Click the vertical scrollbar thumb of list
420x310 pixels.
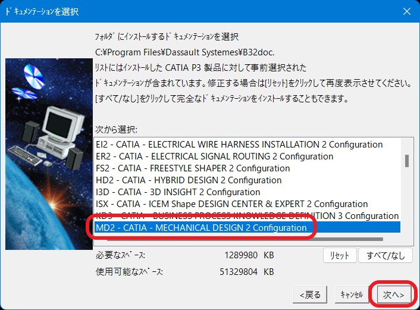pyautogui.click(x=407, y=161)
